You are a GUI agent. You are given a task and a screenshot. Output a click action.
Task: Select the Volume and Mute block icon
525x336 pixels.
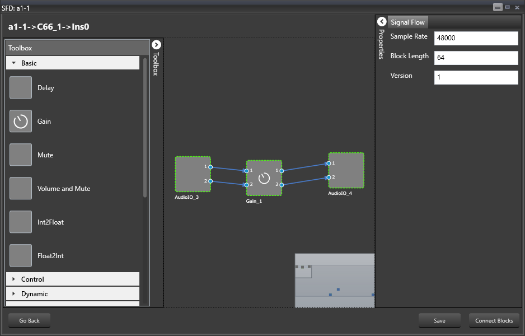pyautogui.click(x=21, y=188)
